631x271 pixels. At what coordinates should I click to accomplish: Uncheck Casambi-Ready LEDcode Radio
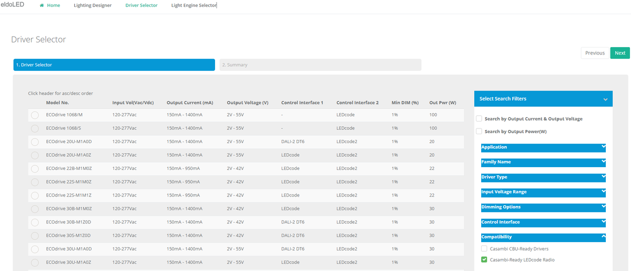point(484,259)
